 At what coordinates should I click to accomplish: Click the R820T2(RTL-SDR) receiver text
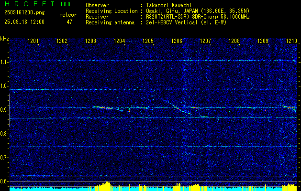(198, 17)
